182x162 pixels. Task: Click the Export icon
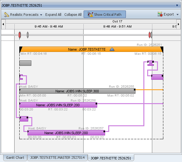point(160,14)
